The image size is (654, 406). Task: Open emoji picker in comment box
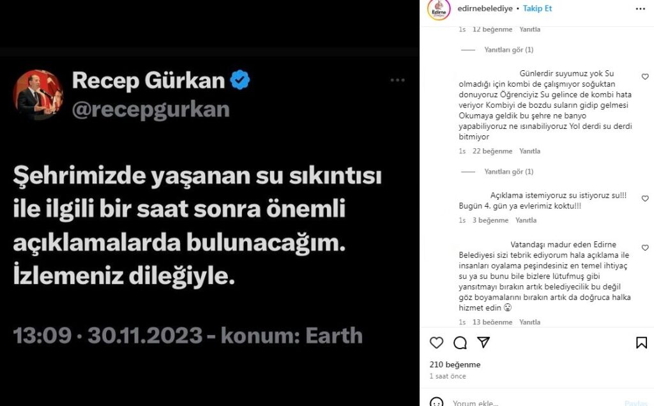pyautogui.click(x=436, y=402)
